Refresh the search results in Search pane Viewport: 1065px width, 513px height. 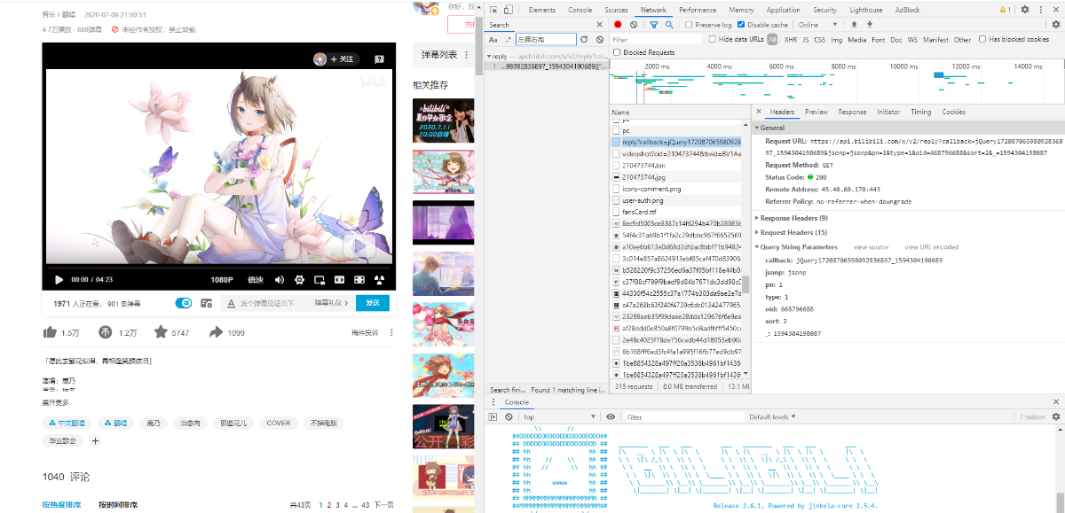tap(584, 39)
